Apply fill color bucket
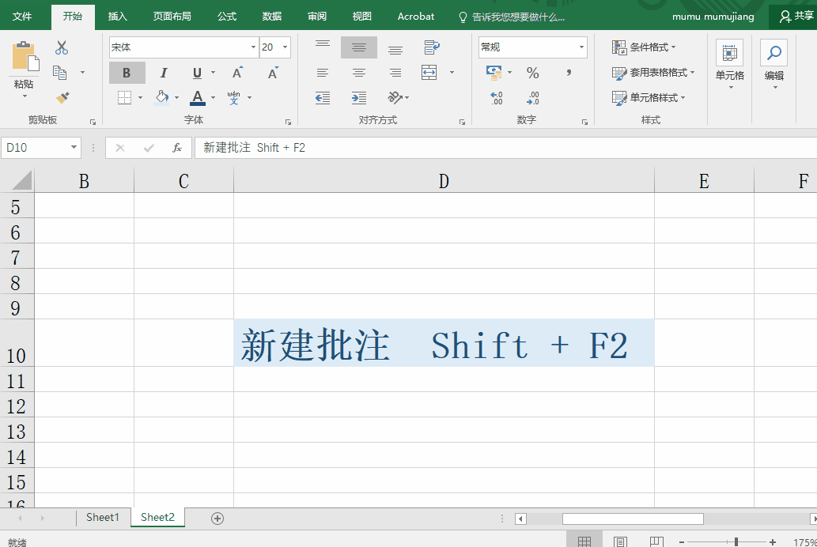 tap(161, 97)
